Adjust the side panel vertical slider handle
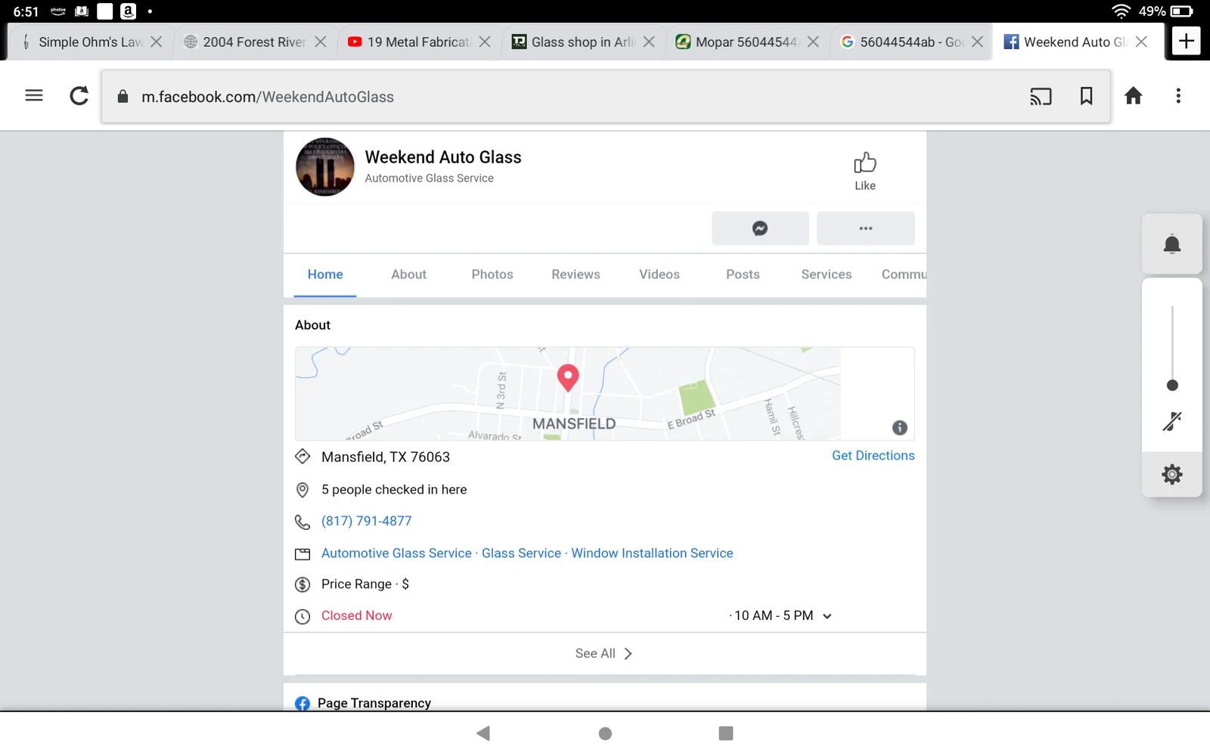This screenshot has height=756, width=1210. pyautogui.click(x=1172, y=386)
